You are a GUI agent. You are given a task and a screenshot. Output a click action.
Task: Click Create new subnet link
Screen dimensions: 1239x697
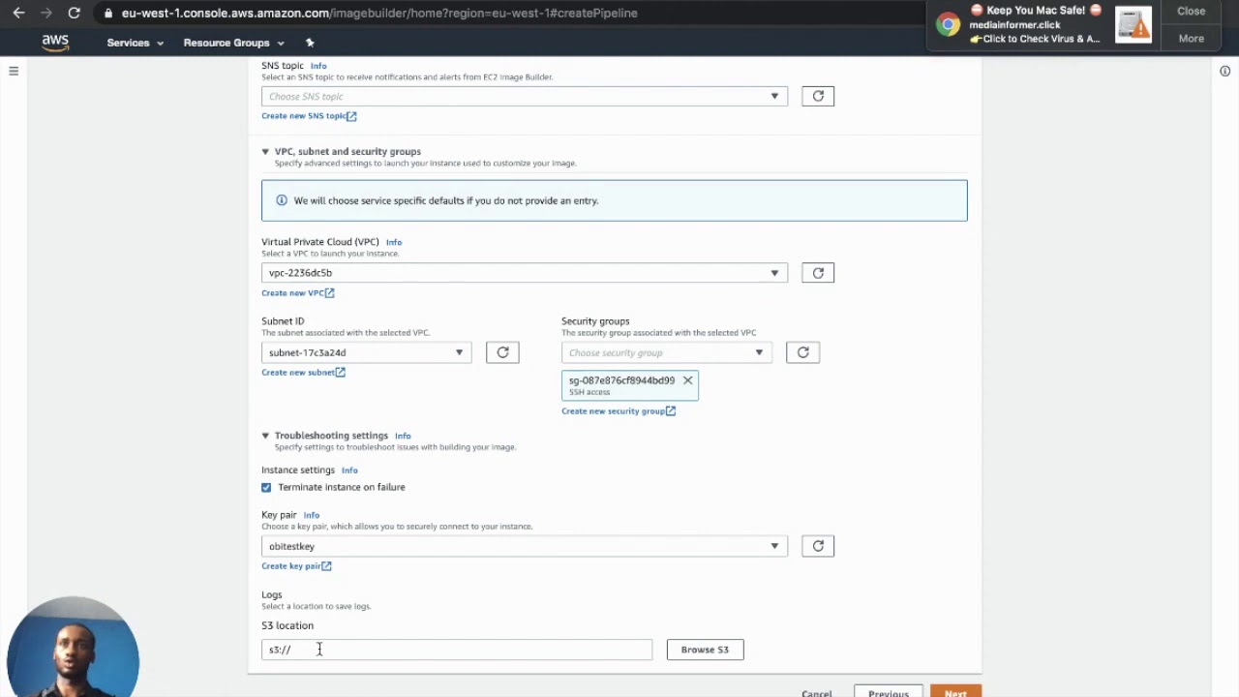click(x=303, y=372)
